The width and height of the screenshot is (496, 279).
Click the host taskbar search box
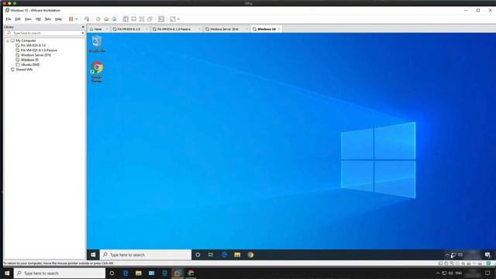tap(60, 273)
